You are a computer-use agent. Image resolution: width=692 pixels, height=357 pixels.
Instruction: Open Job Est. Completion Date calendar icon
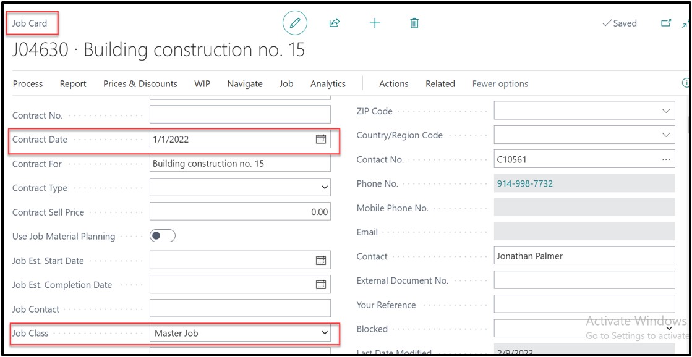click(321, 285)
